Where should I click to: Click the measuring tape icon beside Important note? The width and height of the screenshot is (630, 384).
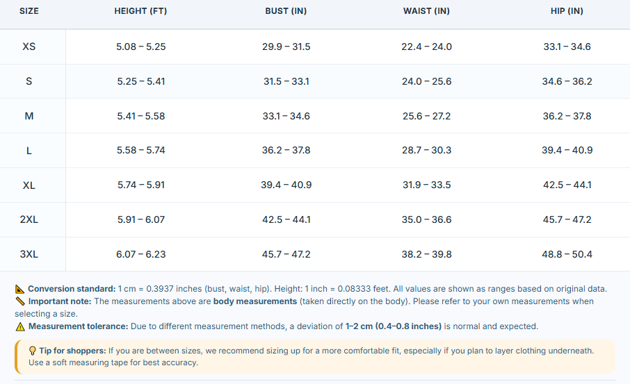(x=20, y=301)
